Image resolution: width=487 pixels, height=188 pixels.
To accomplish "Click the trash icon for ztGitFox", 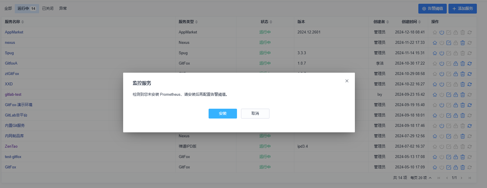I will pos(462,74).
